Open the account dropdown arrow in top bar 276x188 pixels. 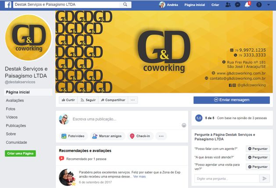click(x=269, y=5)
